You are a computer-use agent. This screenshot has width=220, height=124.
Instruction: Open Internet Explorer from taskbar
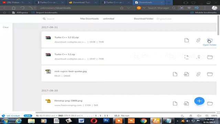(18, 121)
